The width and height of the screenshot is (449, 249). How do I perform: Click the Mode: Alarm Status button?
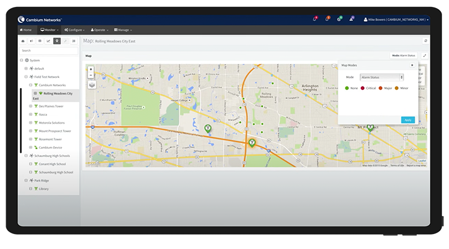[403, 55]
